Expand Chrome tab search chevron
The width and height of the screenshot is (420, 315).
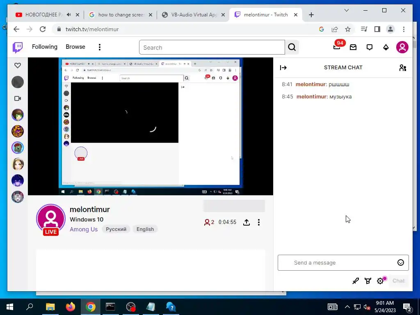(x=346, y=10)
